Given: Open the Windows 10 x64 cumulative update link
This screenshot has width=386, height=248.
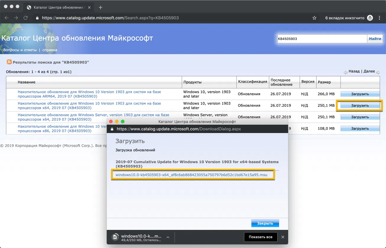Looking at the screenshot, I should [x=89, y=106].
